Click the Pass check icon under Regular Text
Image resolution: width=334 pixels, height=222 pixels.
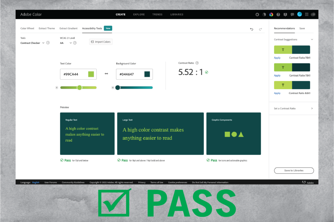[x=62, y=160]
